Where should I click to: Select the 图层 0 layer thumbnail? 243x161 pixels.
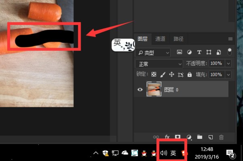point(154,89)
